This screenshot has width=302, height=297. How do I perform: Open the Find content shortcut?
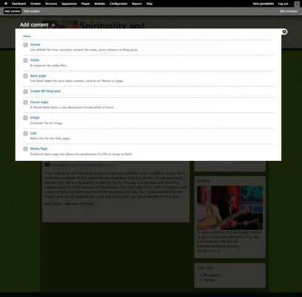(x=31, y=11)
